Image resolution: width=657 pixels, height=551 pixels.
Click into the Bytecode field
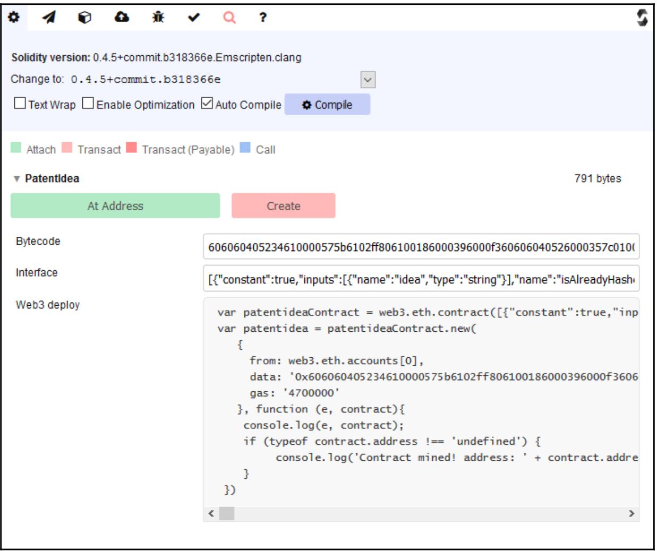pos(421,247)
